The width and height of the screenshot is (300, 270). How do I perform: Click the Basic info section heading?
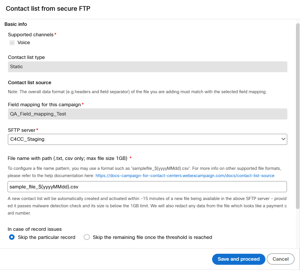tap(16, 24)
